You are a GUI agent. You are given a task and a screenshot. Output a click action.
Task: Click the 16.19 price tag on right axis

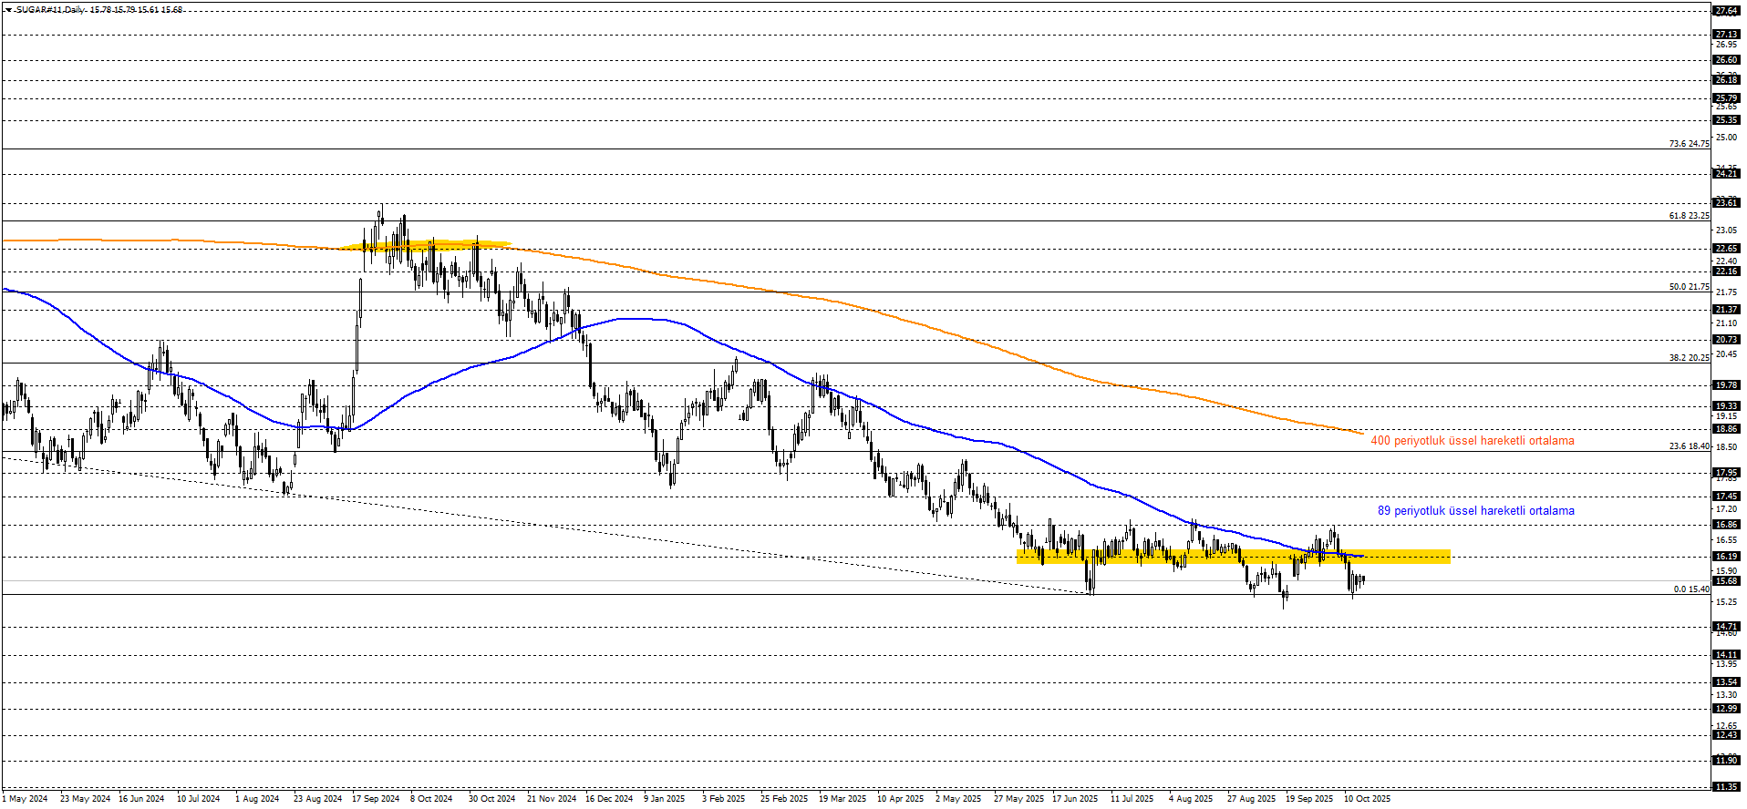click(1725, 557)
